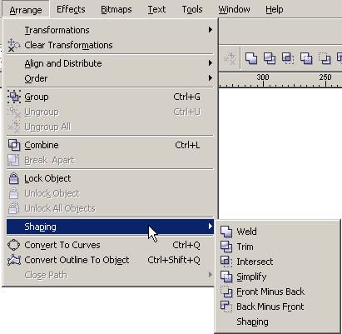Expand the Transformations submenu

tap(110, 30)
